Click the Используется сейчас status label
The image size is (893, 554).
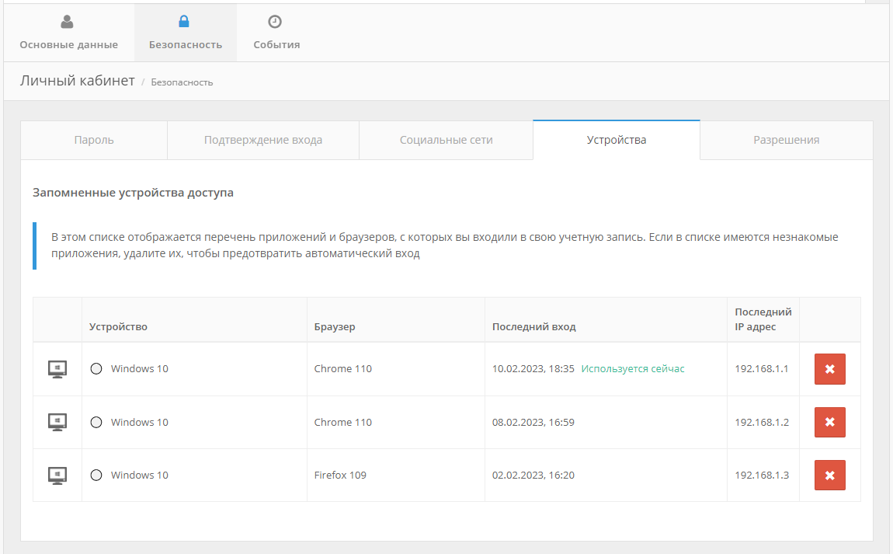tap(633, 369)
